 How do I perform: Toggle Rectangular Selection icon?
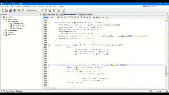tap(81, 17)
